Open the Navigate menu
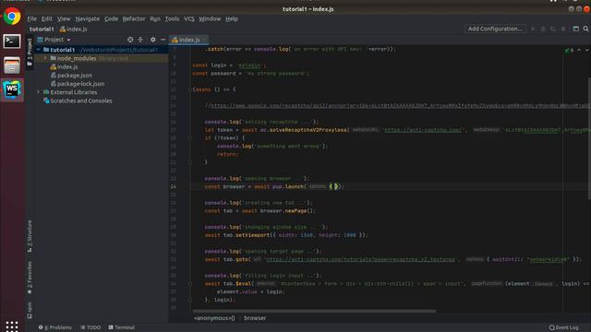The width and height of the screenshot is (591, 332). pyautogui.click(x=88, y=18)
